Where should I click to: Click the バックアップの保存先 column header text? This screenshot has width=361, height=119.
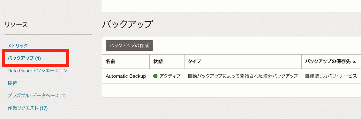tap(328, 62)
